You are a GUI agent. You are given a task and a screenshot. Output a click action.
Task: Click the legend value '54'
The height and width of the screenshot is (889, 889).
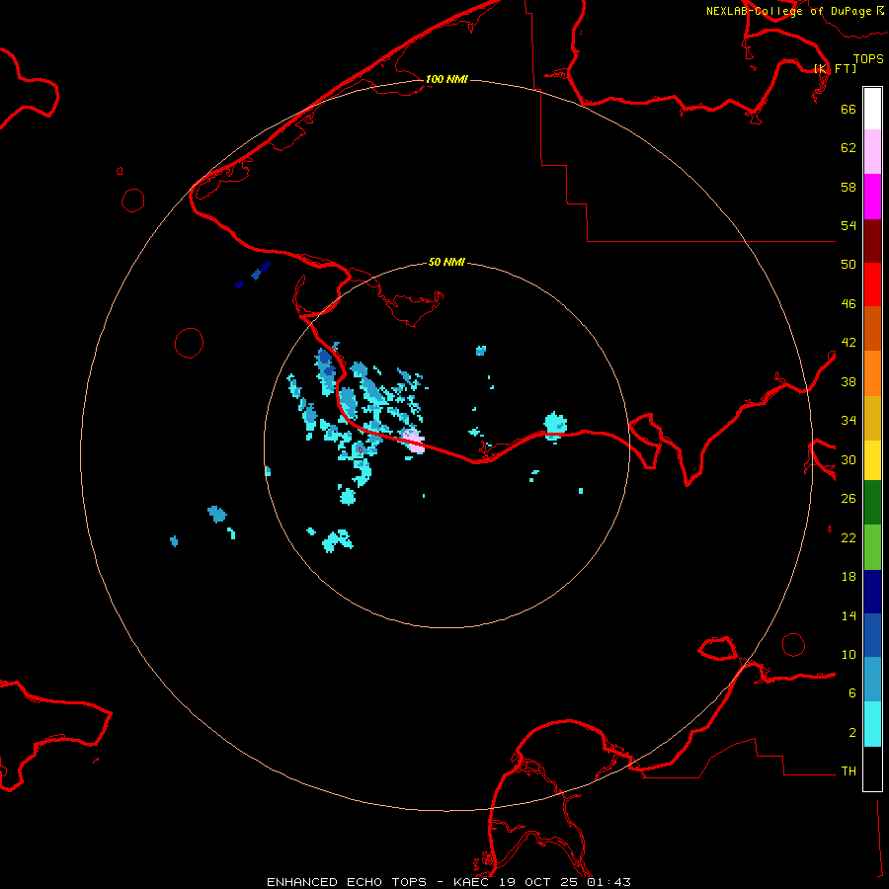[849, 225]
